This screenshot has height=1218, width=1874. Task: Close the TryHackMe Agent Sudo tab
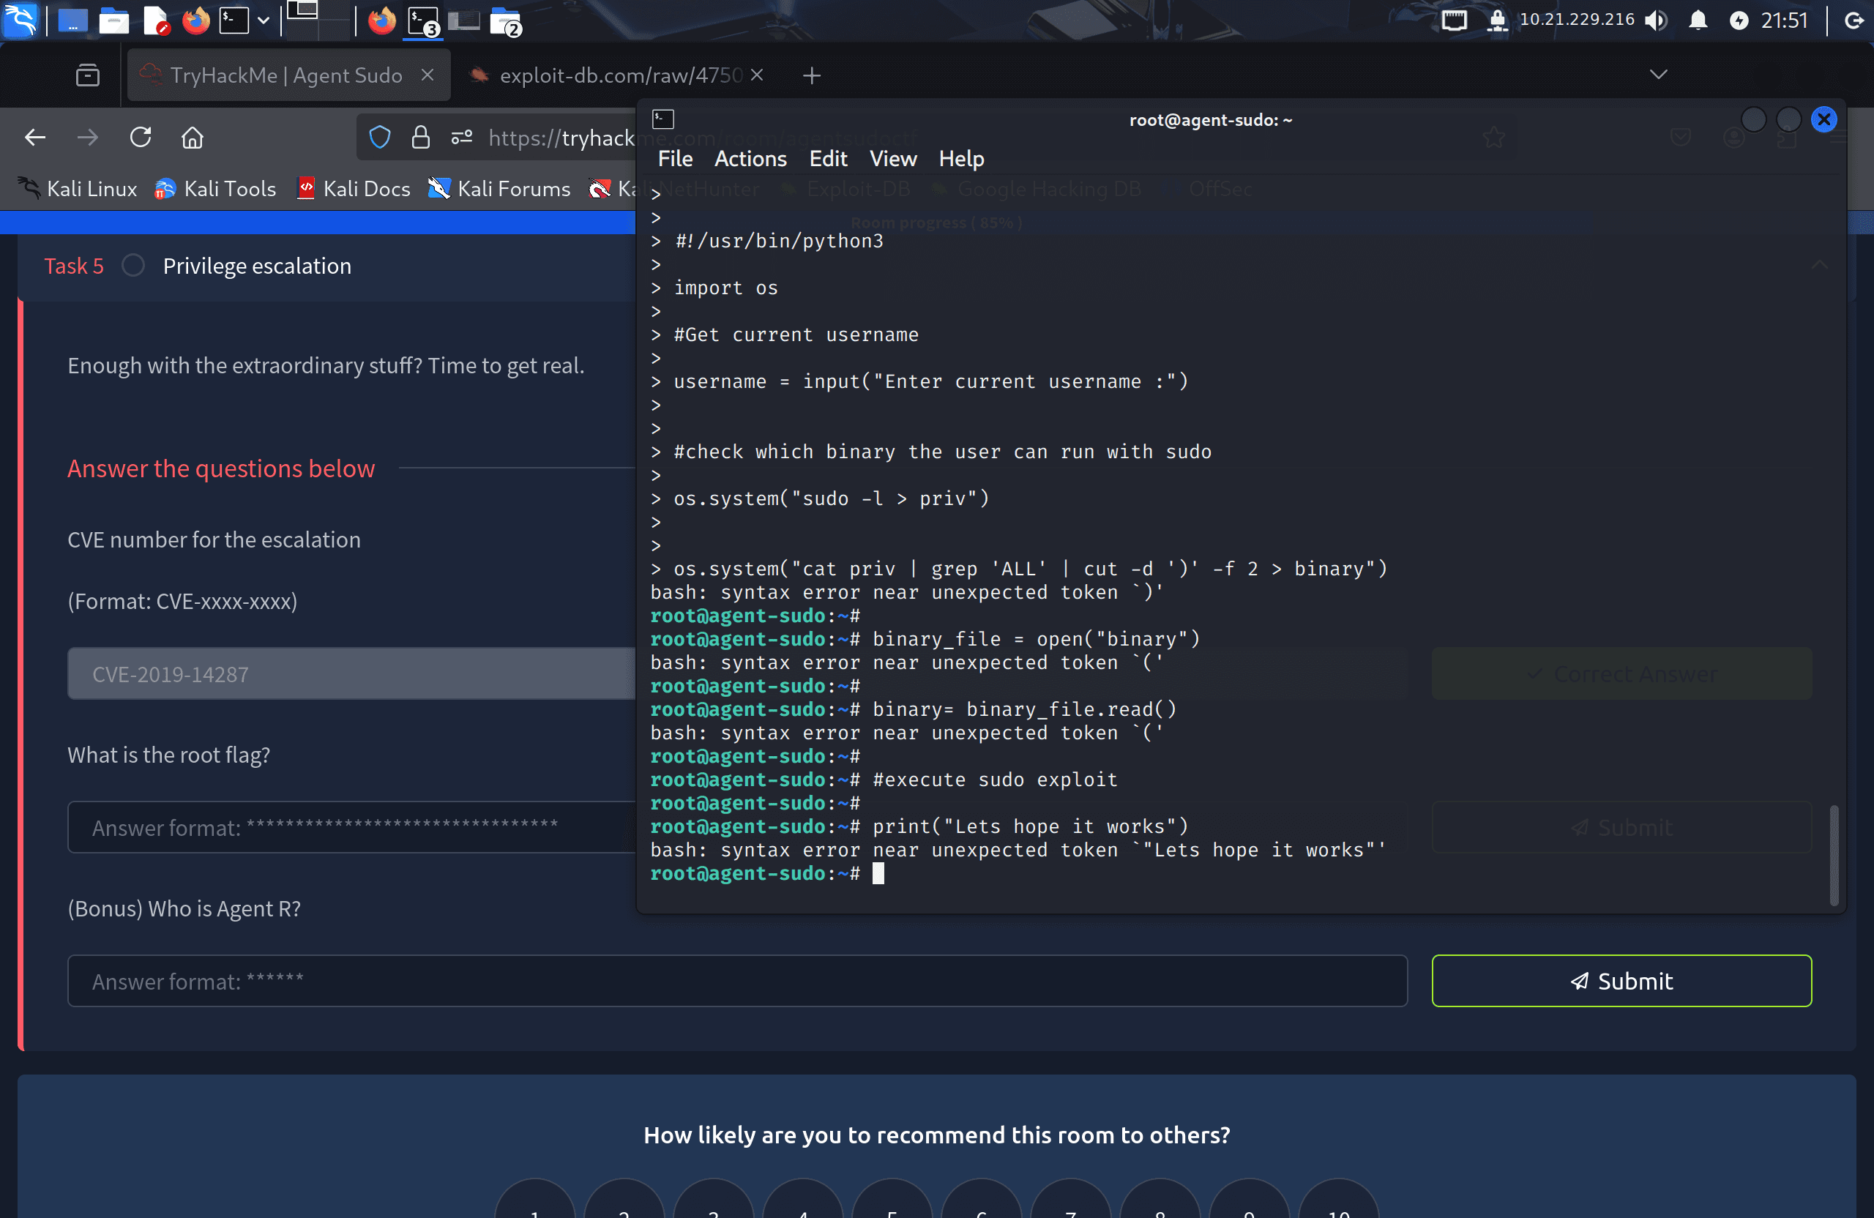[428, 74]
